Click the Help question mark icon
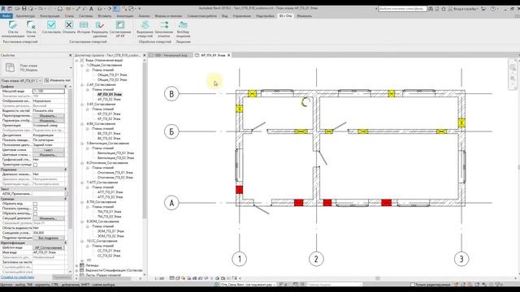Image resolution: width=520 pixels, height=292 pixels. (x=493, y=9)
